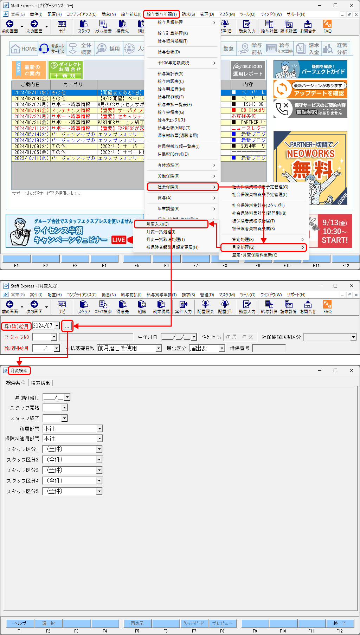360x635 pixels.
Task: Switch to 検索結果 tab
Action: point(40,383)
